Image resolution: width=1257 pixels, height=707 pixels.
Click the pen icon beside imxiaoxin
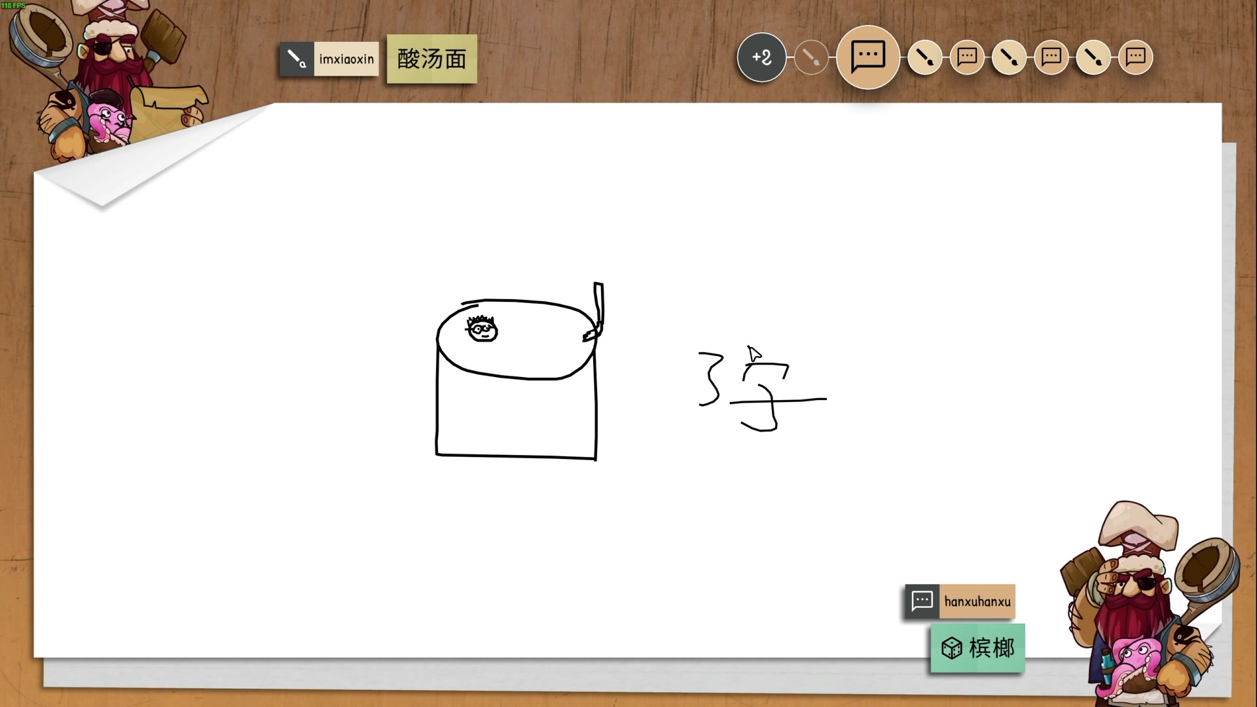pos(297,60)
